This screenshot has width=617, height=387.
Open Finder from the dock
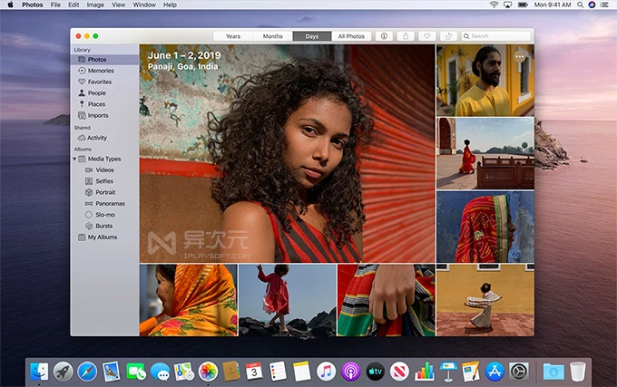[39, 372]
